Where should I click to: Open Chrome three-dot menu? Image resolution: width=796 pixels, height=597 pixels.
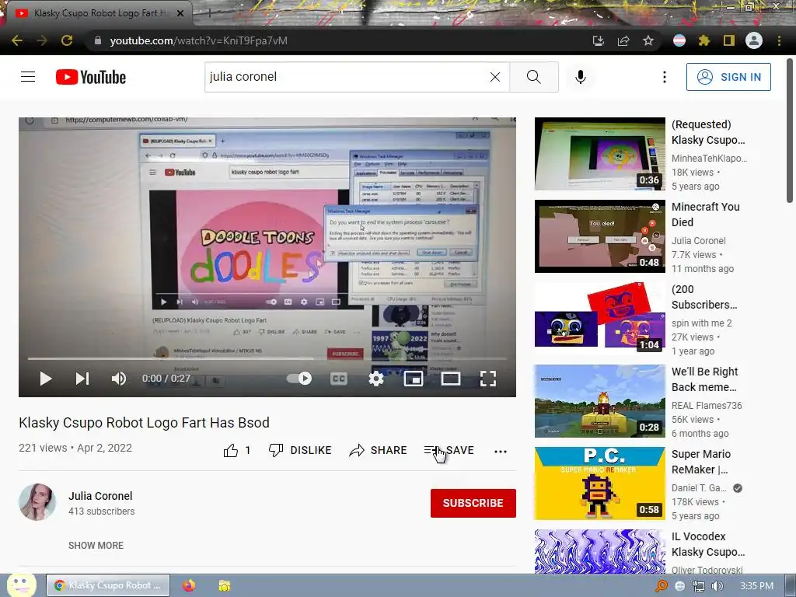click(779, 40)
